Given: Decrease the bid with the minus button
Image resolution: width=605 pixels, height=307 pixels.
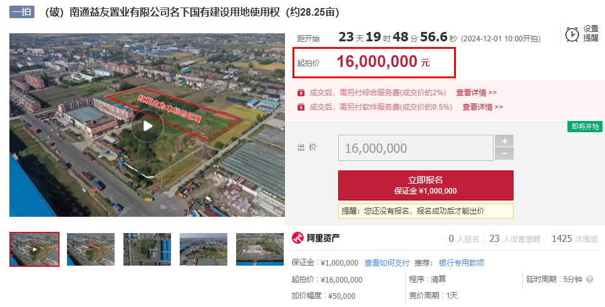Looking at the screenshot, I should pyautogui.click(x=504, y=153).
